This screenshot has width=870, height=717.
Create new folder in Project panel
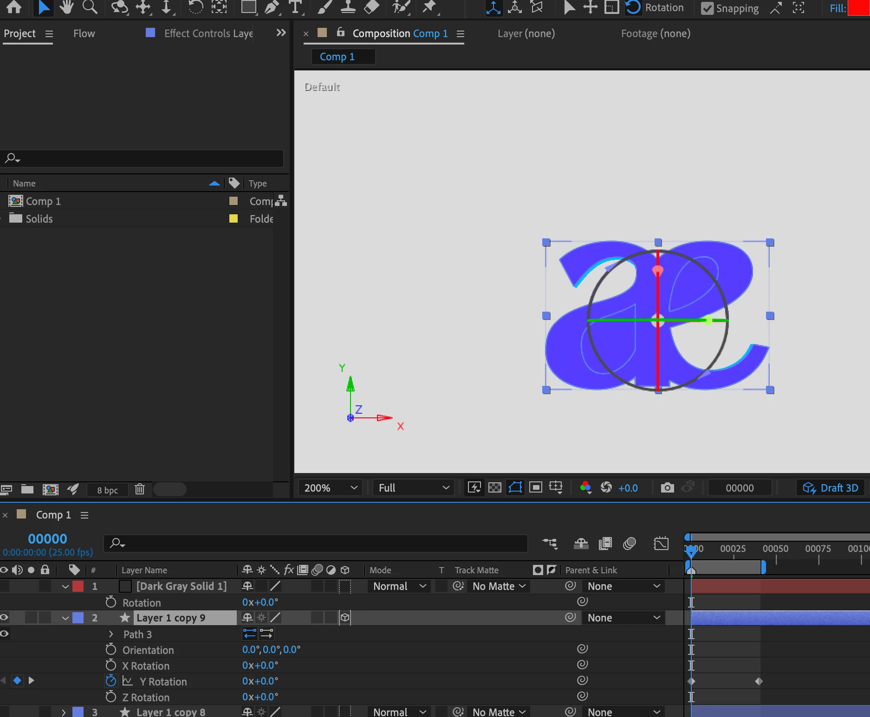[27, 489]
